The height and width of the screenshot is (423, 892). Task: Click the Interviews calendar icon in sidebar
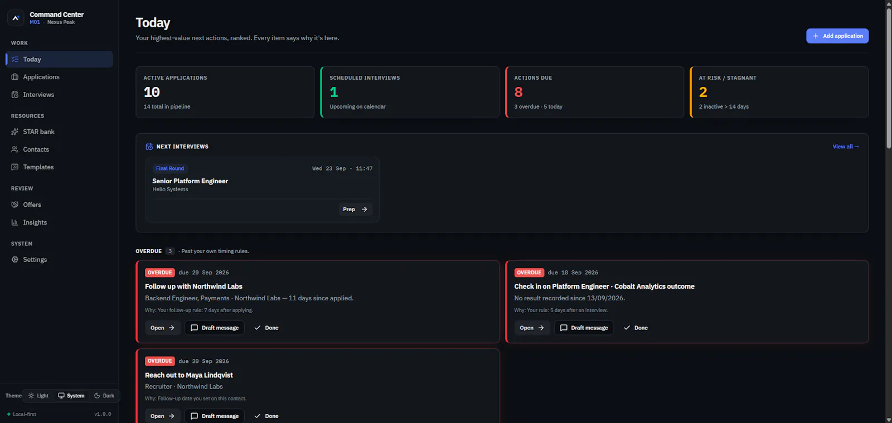click(x=15, y=95)
